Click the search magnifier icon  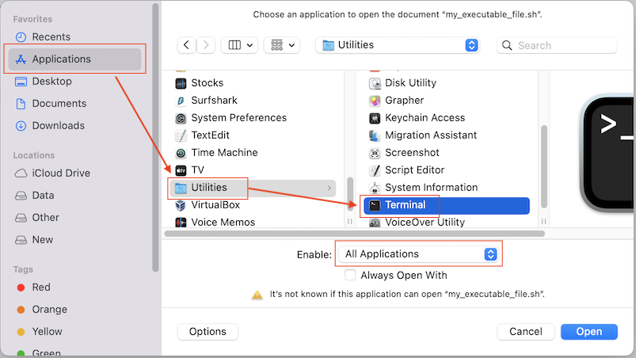click(x=507, y=45)
